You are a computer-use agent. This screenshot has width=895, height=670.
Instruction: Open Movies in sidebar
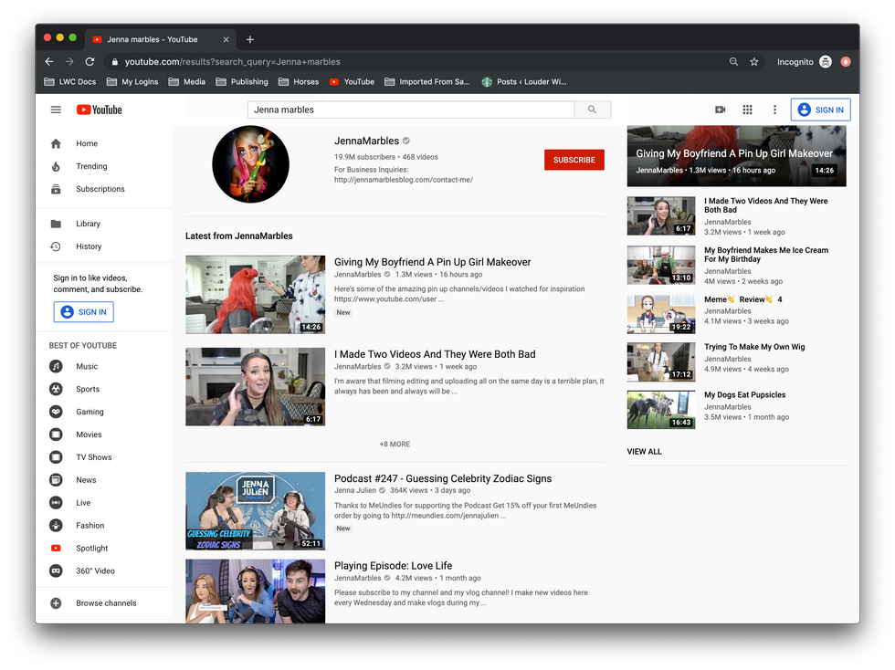(89, 434)
